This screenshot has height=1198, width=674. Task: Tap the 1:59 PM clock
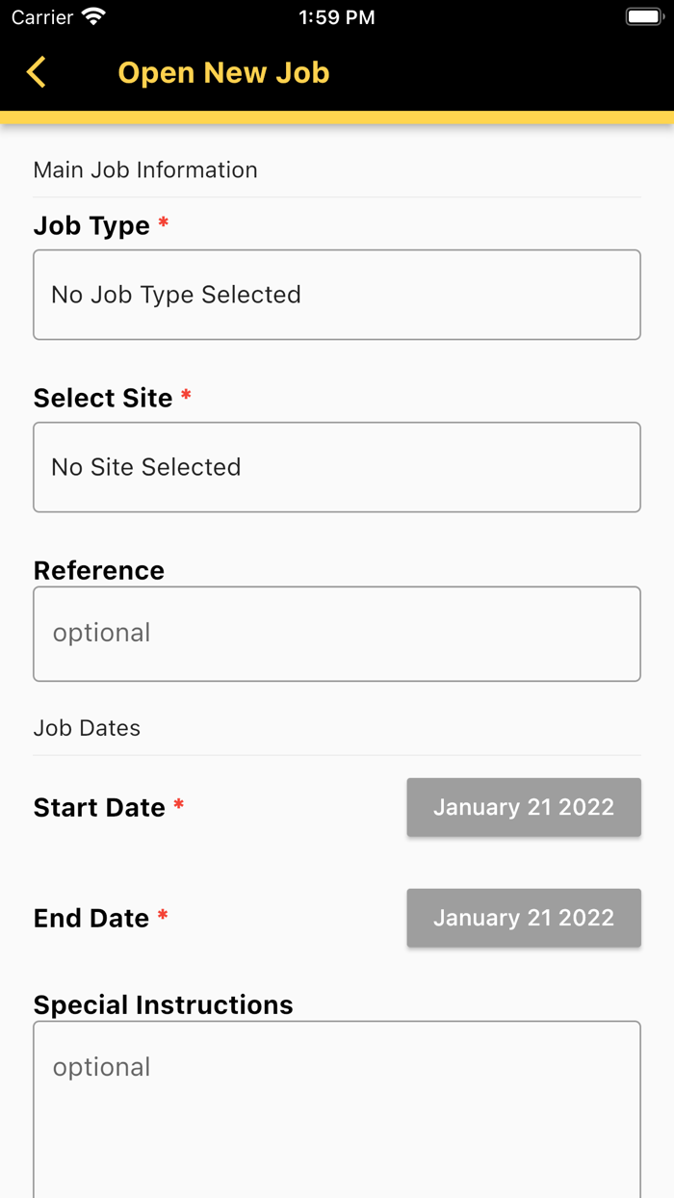point(337,17)
